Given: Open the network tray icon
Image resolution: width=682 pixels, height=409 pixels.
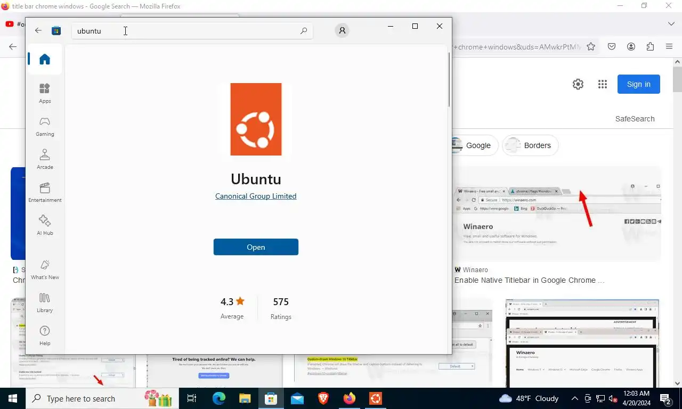Looking at the screenshot, I should (600, 398).
